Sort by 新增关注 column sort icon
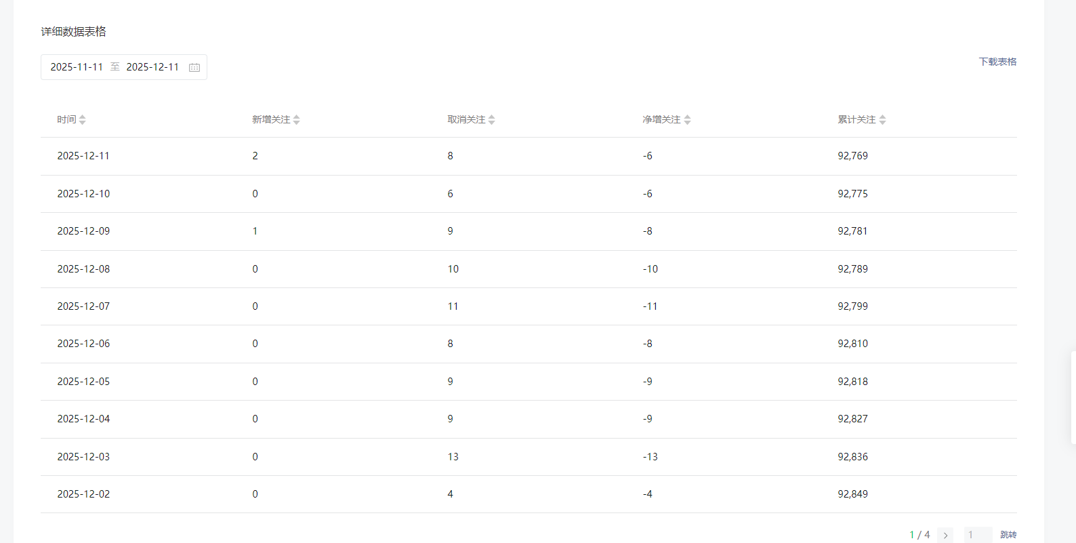 coord(297,120)
